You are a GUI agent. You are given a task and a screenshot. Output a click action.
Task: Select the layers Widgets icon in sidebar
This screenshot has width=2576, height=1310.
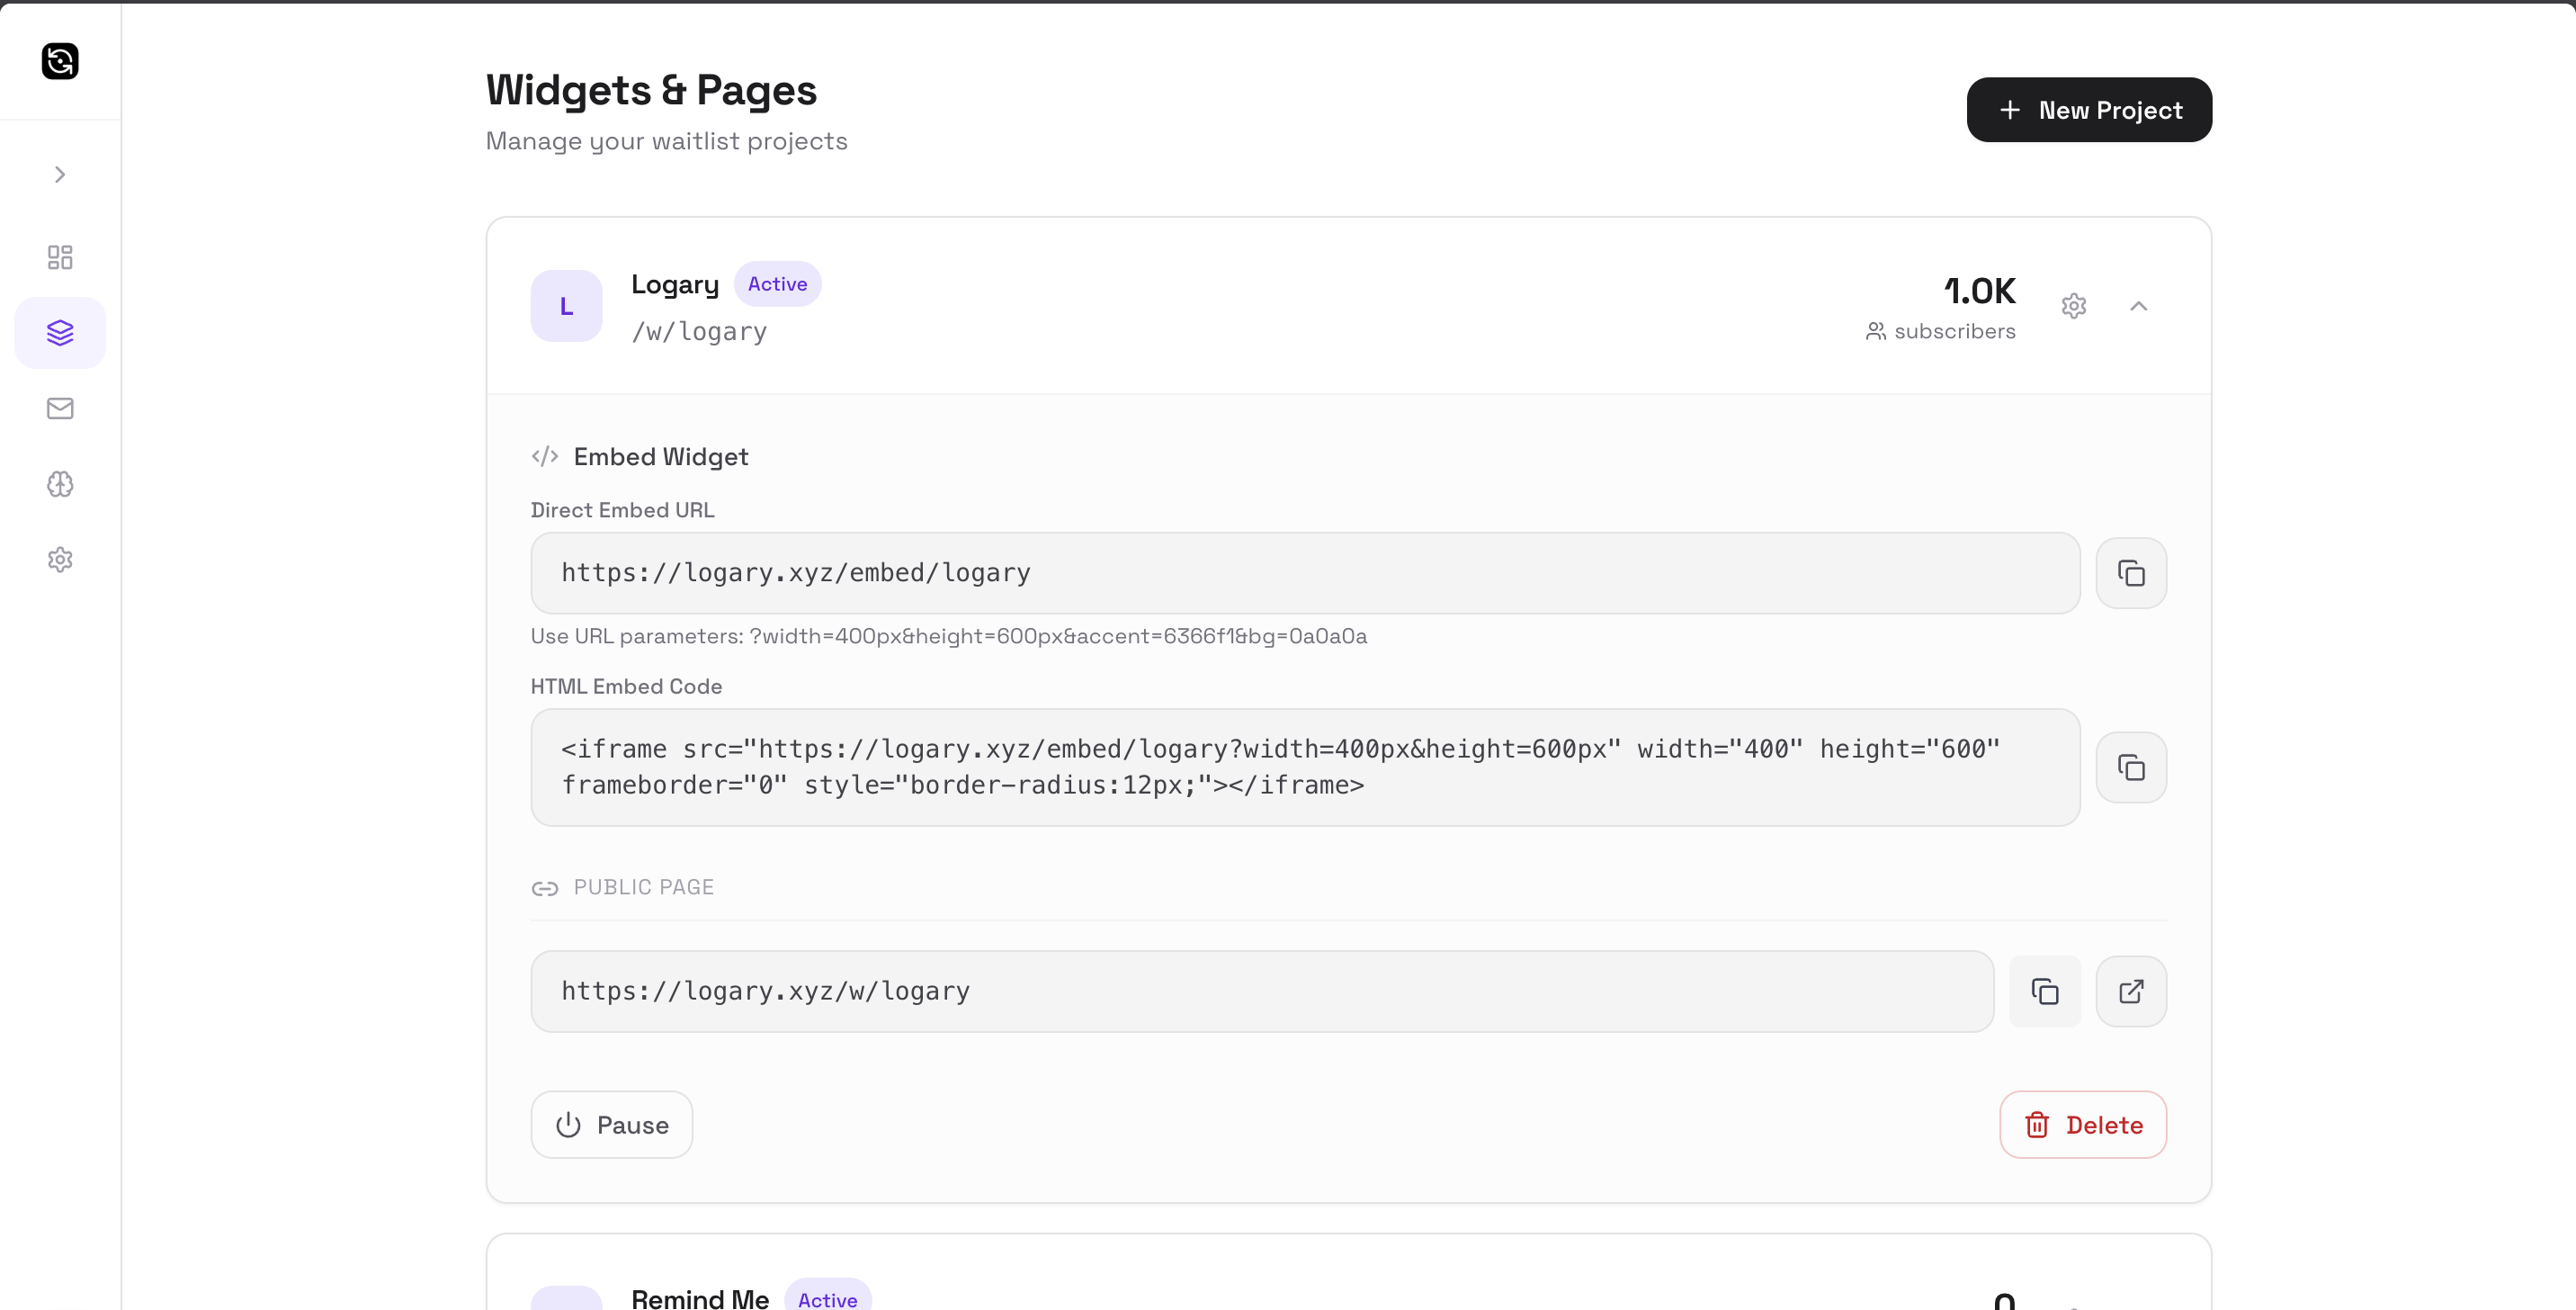pyautogui.click(x=60, y=333)
